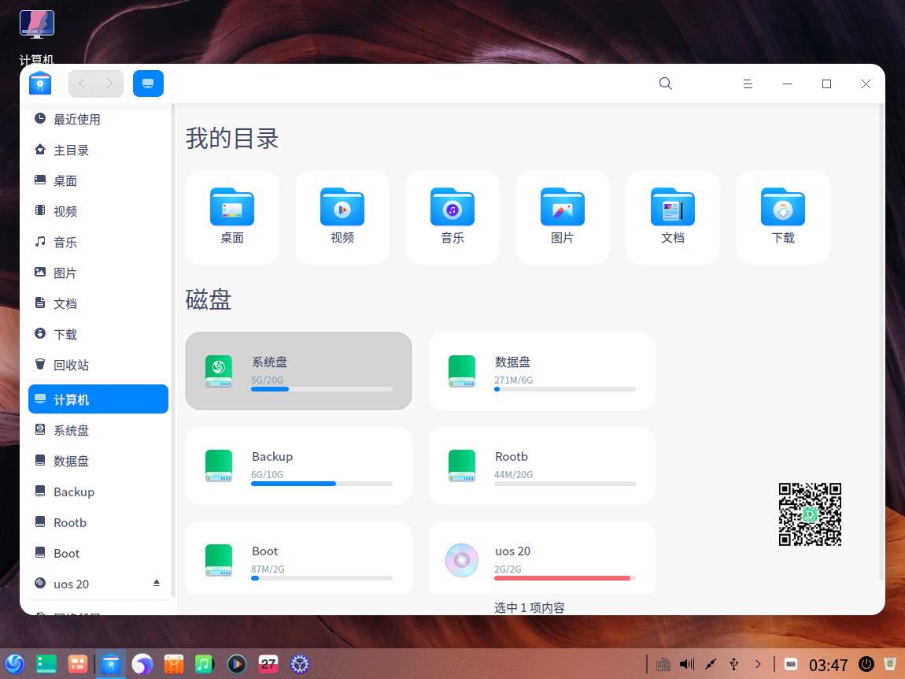Viewport: 905px width, 679px height.
Task: Click the red uos 20 capacity bar
Action: click(x=563, y=577)
